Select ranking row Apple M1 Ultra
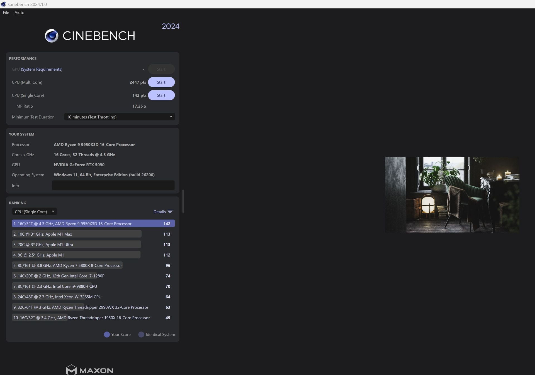The image size is (535, 375). point(93,245)
